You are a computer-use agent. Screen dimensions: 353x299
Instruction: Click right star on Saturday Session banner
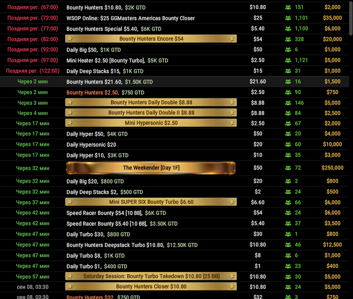(232, 276)
